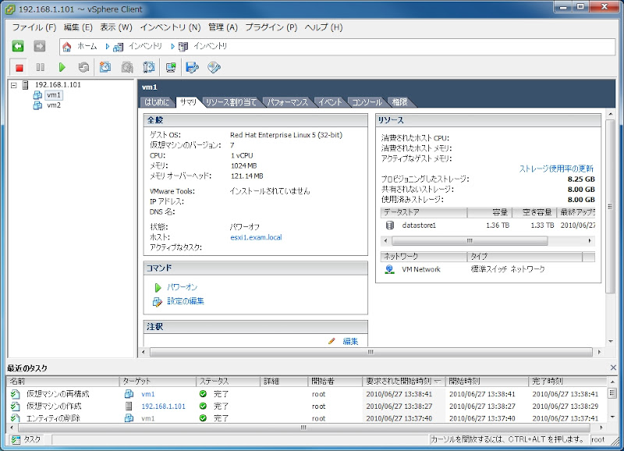
Task: Click the summary pane horizontal scrollbar
Action: coord(371,352)
